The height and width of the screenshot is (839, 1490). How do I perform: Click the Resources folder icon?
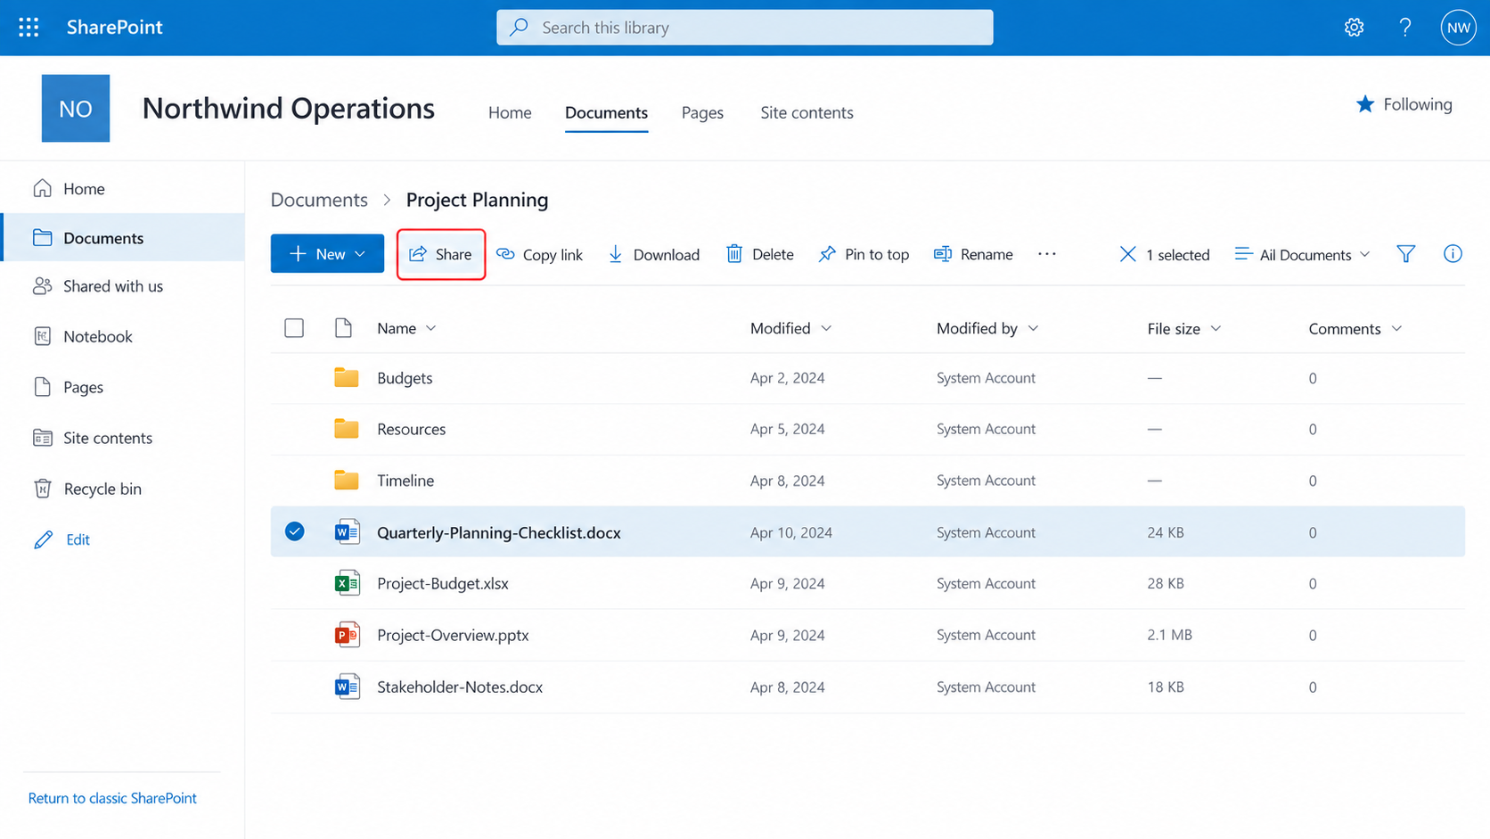click(347, 429)
